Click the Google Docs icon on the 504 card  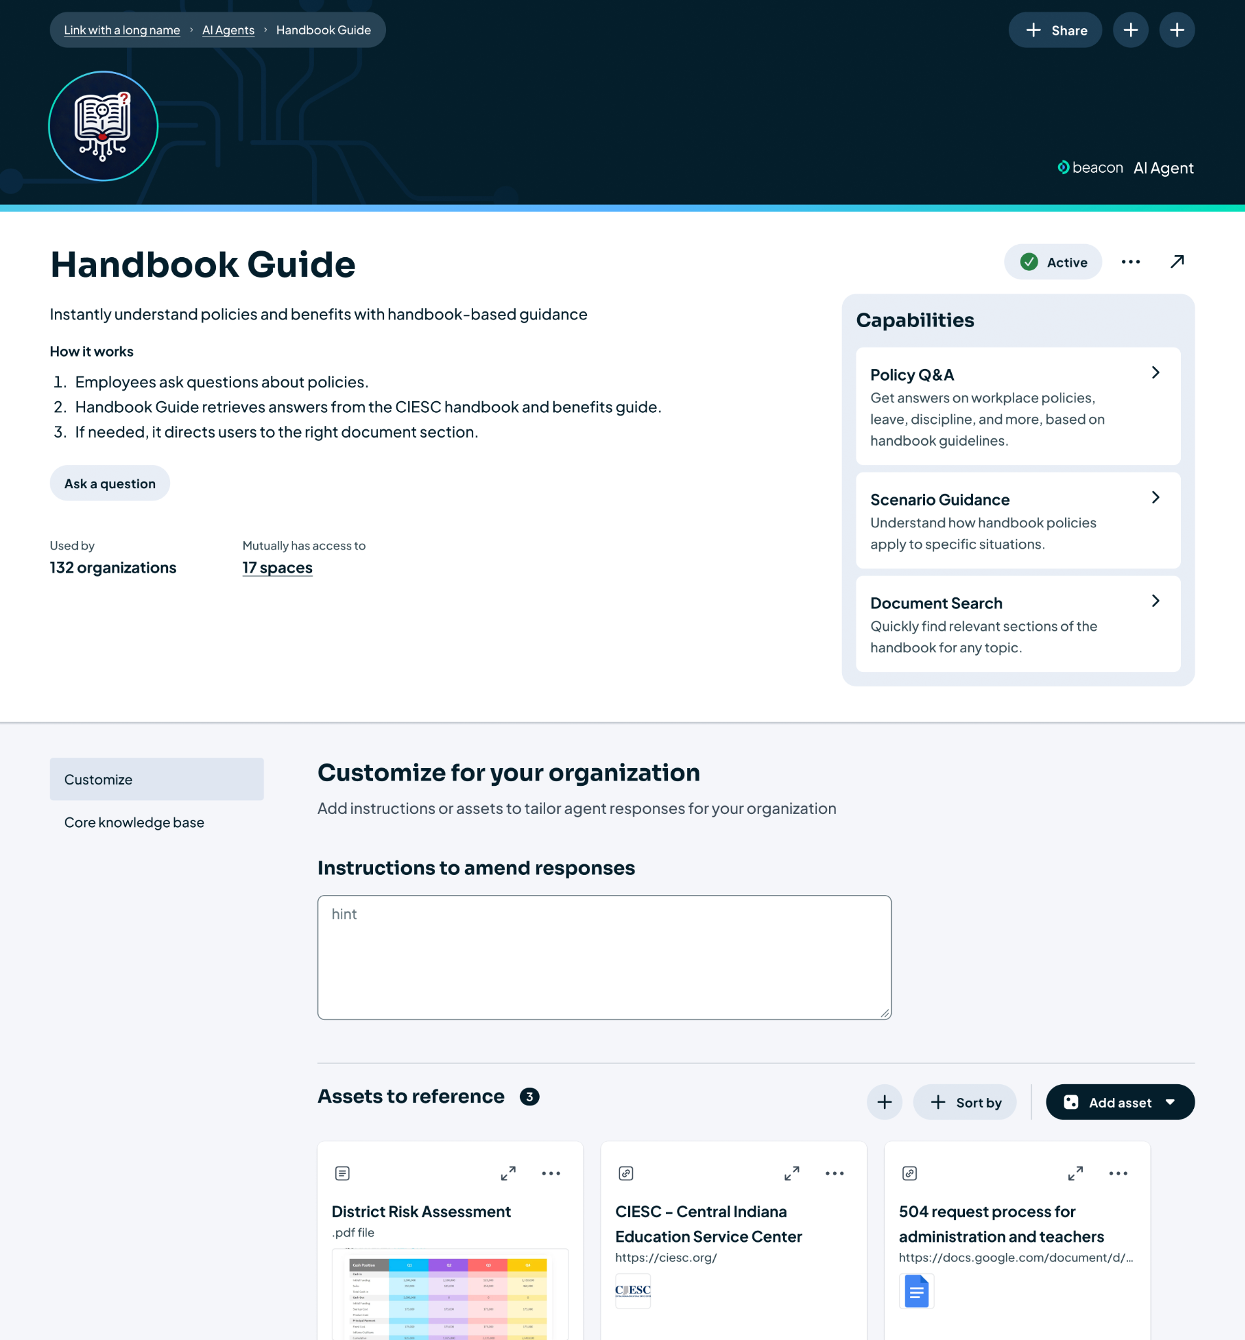[x=916, y=1291]
